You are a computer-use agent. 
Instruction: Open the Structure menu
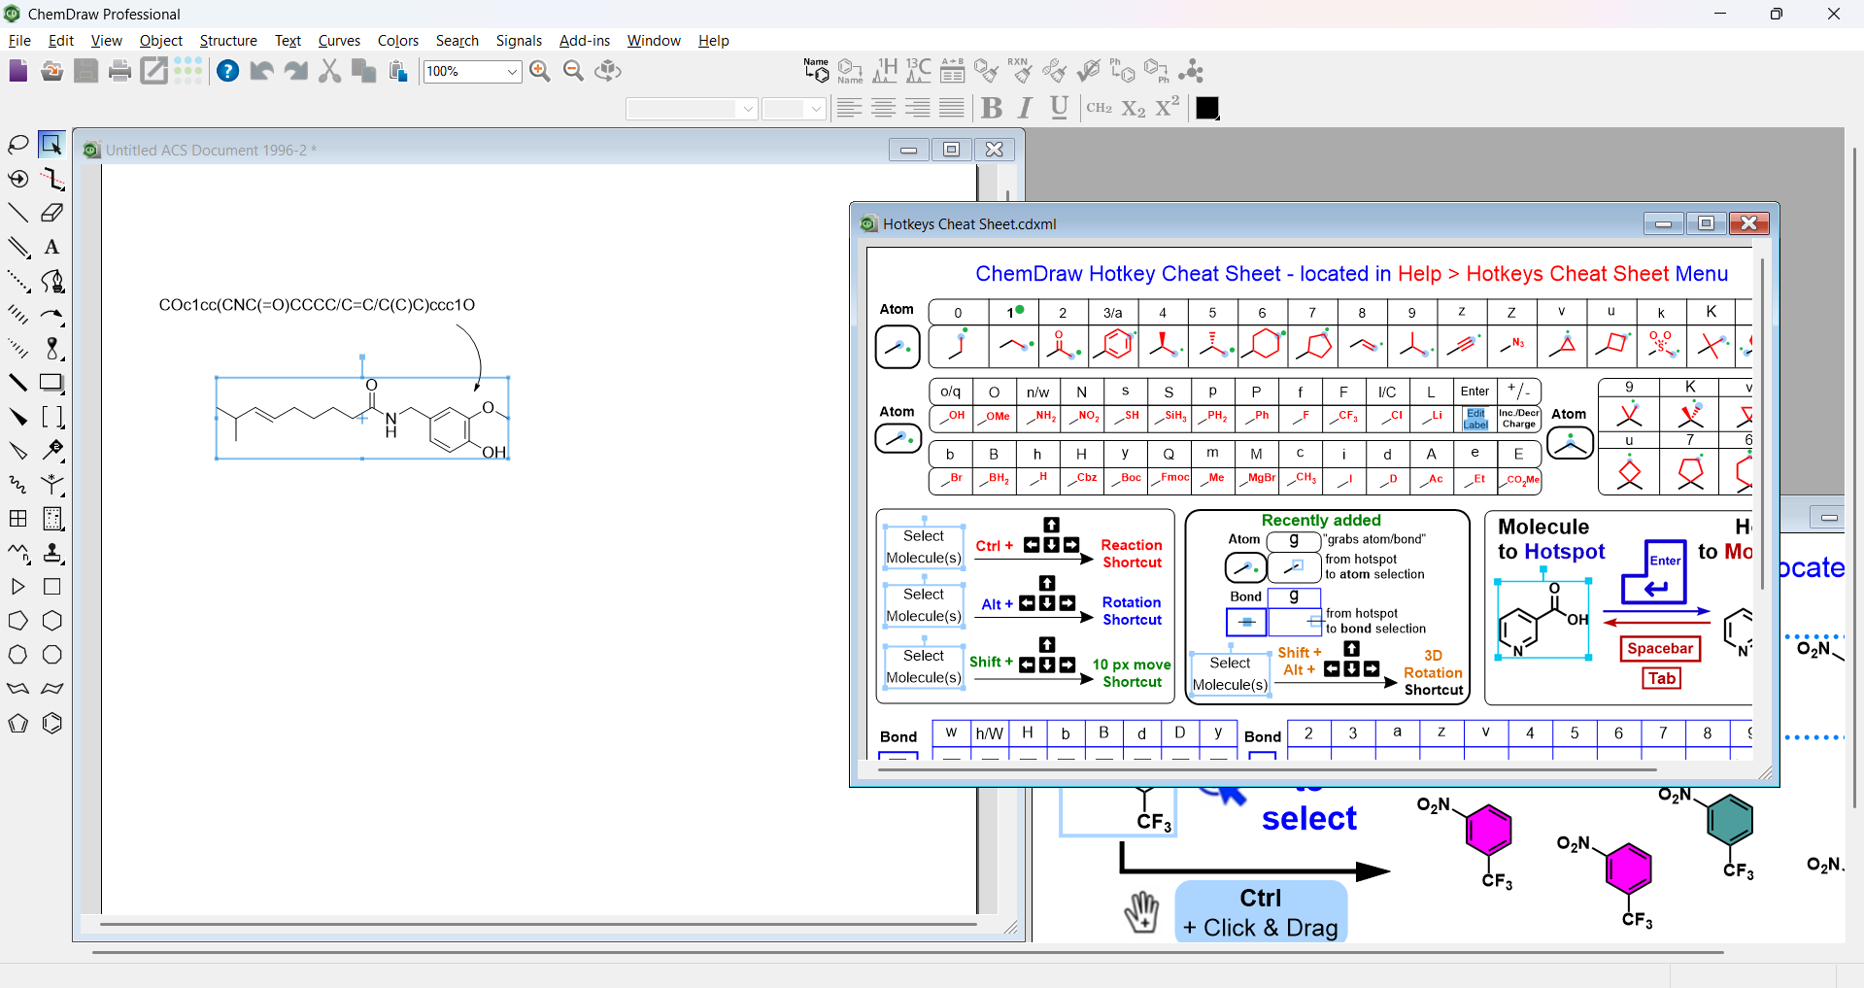pos(228,41)
